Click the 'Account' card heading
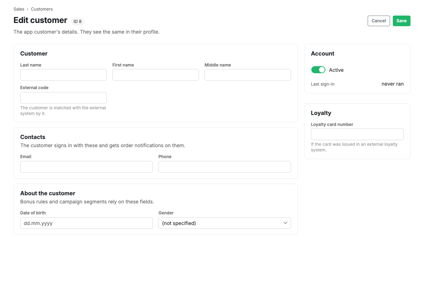The image size is (424, 300). pyautogui.click(x=322, y=53)
